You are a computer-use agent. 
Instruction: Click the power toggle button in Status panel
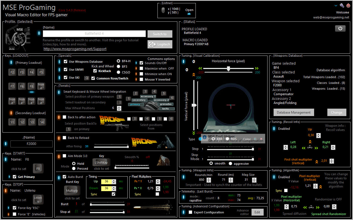[340, 28]
